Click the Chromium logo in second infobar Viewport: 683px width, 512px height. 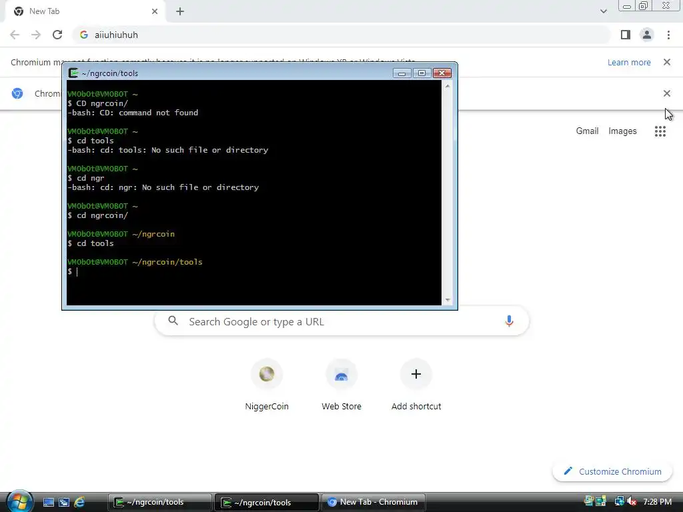click(x=17, y=93)
